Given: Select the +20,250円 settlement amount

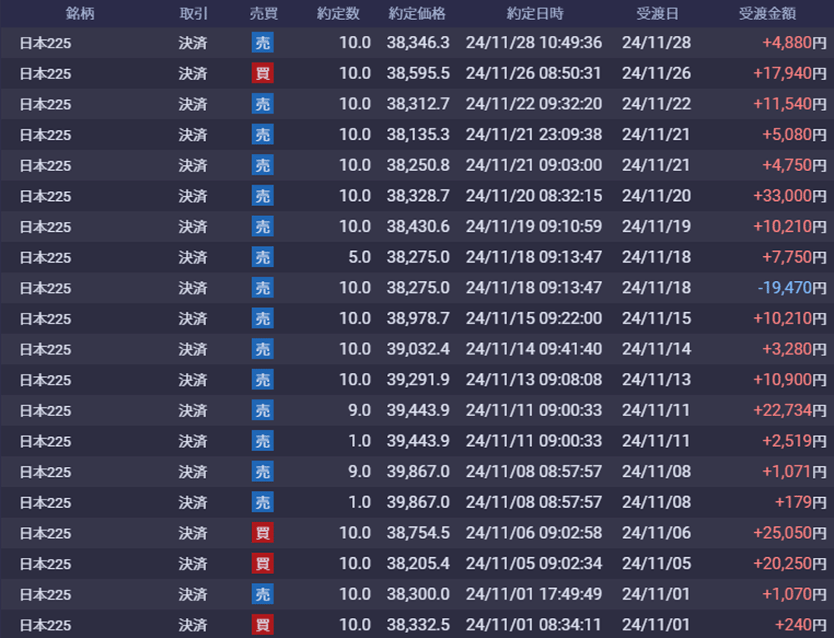Looking at the screenshot, I should coord(790,564).
